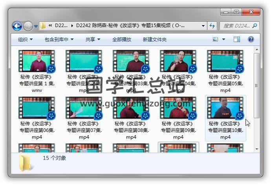Click the scrollbar down arrow
Image resolution: width=271 pixels, height=185 pixels.
coord(257,149)
